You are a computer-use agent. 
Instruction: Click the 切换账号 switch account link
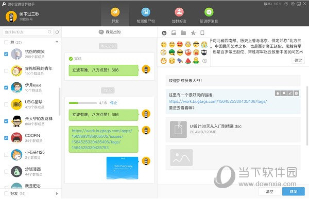point(26,20)
